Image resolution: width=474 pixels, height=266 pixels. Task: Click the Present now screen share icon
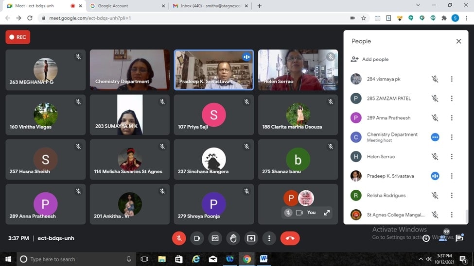(x=251, y=238)
